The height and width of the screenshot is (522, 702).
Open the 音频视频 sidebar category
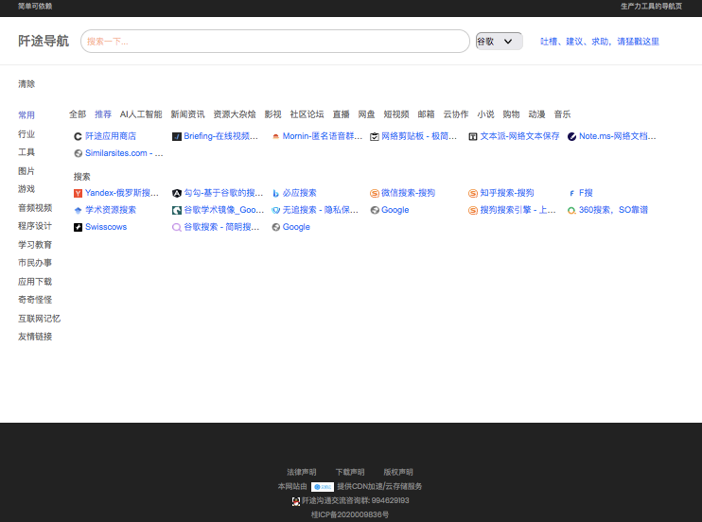(x=35, y=208)
